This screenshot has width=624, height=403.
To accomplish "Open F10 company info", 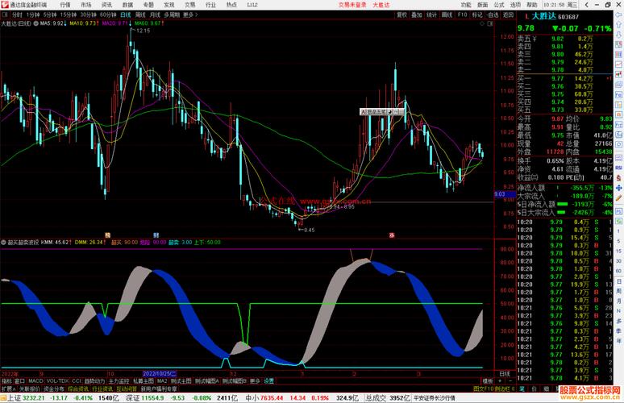I will click(x=462, y=15).
